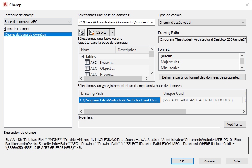252x168 pixels.
Task: Click the Modifier... button
Action: [234, 125]
